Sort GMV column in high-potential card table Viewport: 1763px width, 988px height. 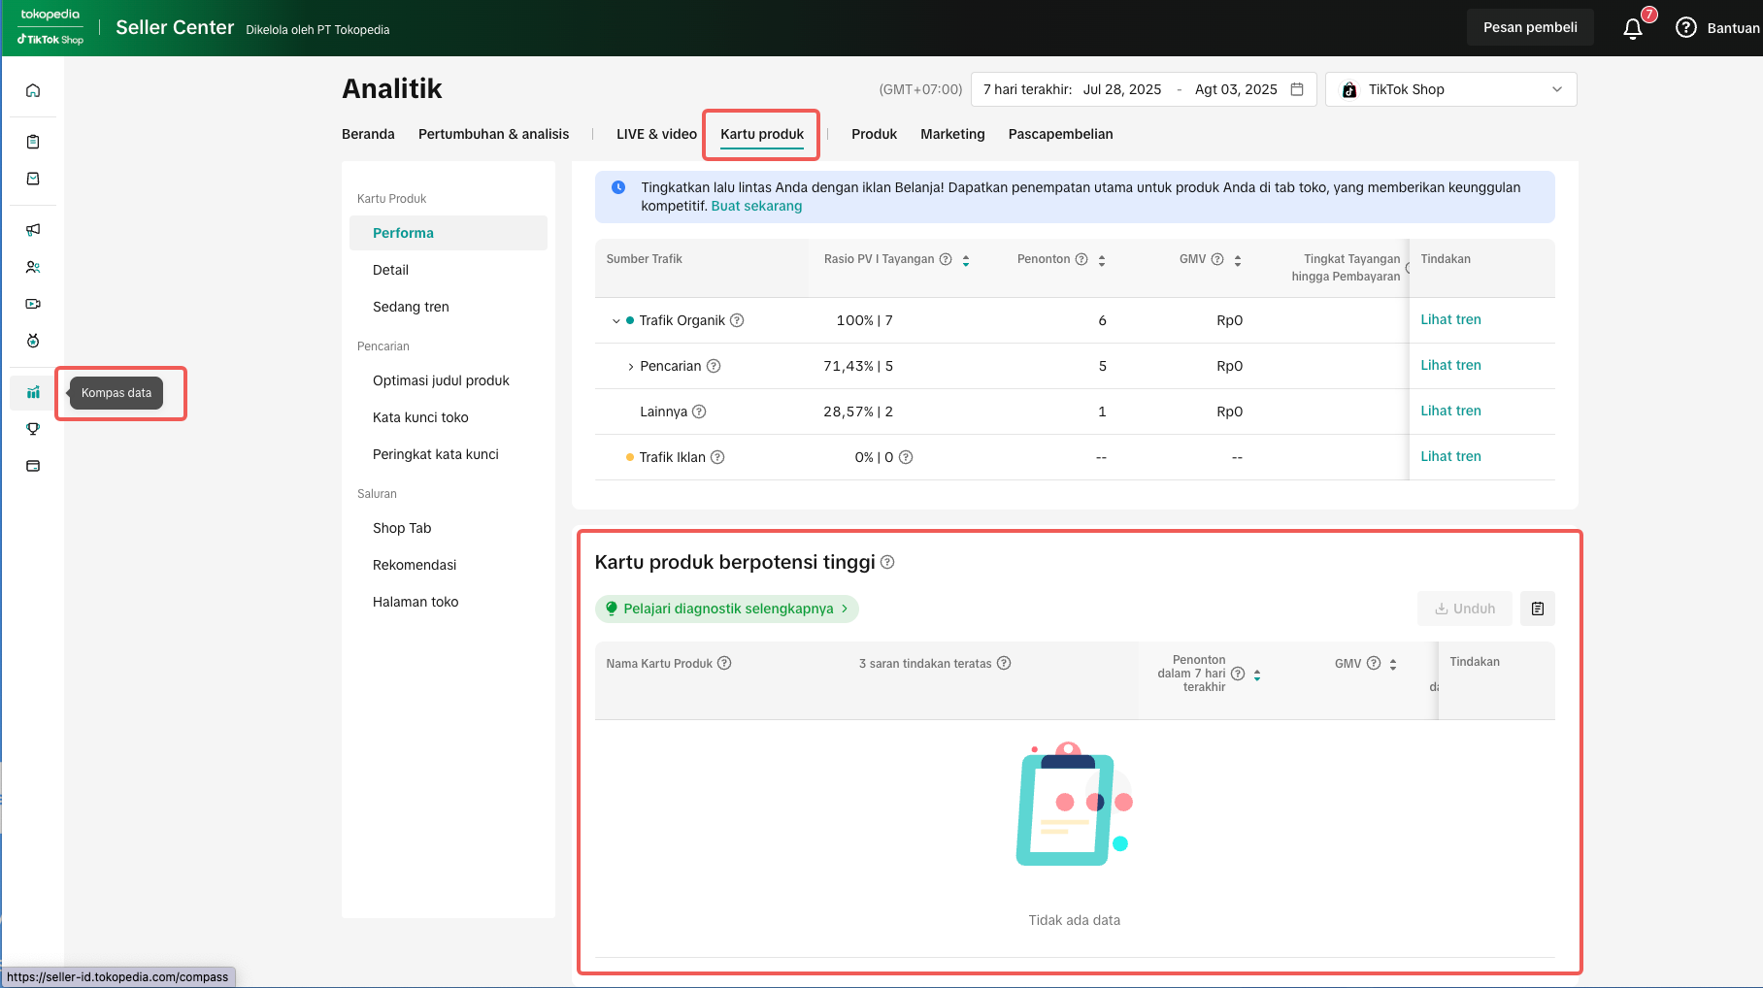pyautogui.click(x=1393, y=665)
